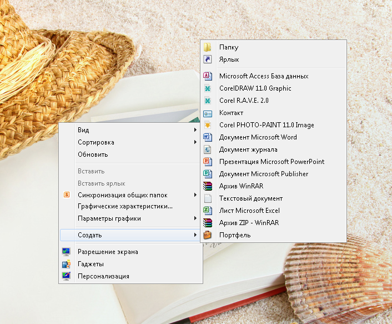Select Обновить from the context menu

tap(93, 154)
